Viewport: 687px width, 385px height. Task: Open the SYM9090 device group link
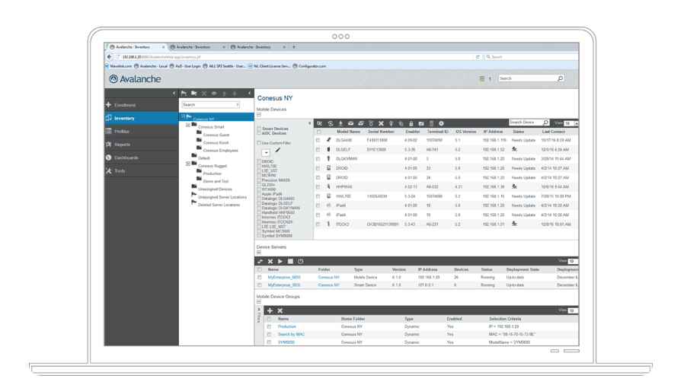point(286,342)
